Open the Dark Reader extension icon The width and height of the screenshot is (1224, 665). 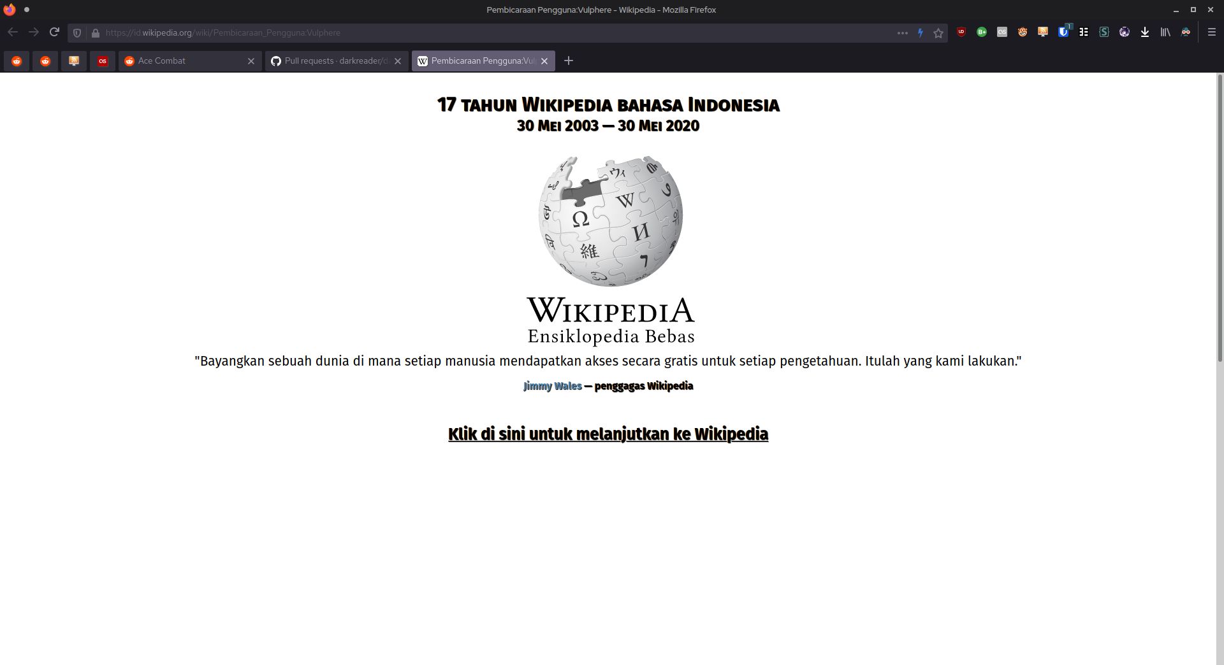tap(1186, 32)
